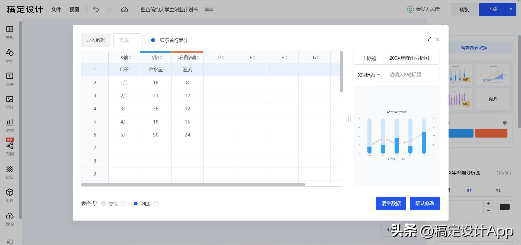Click the undo arrow icon
Image resolution: width=521 pixels, height=245 pixels.
(96, 9)
